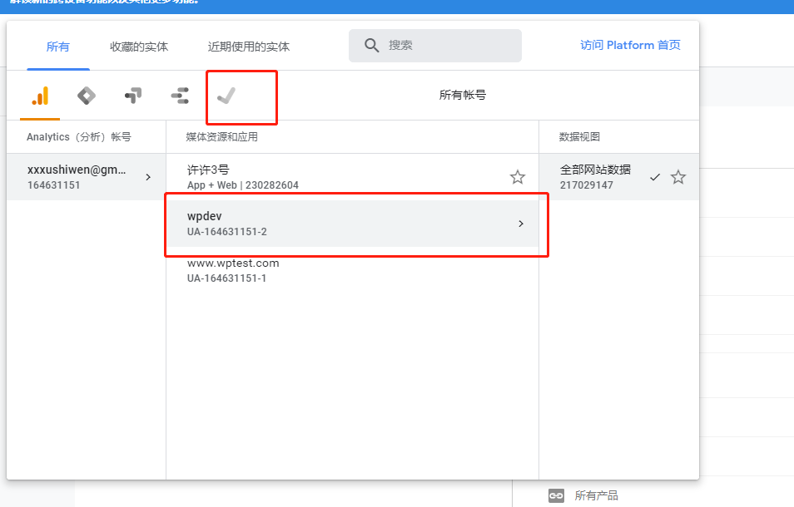Screen dimensions: 794x507
Task: Expand the wpdev property chevron
Action: coord(521,224)
